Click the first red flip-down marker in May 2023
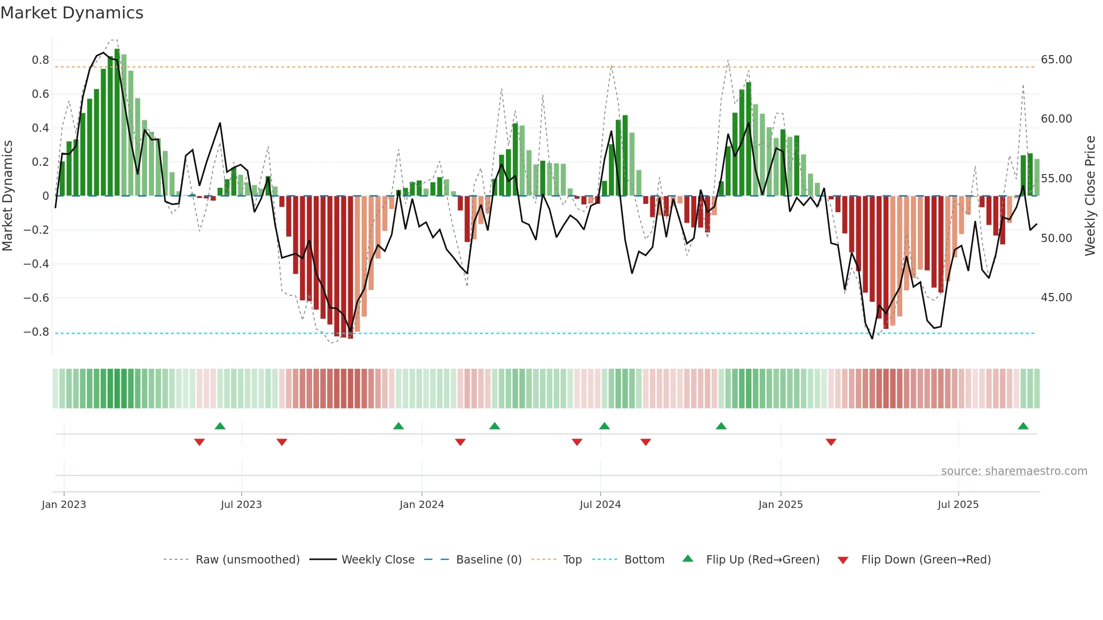The image size is (1103, 620). tap(199, 442)
